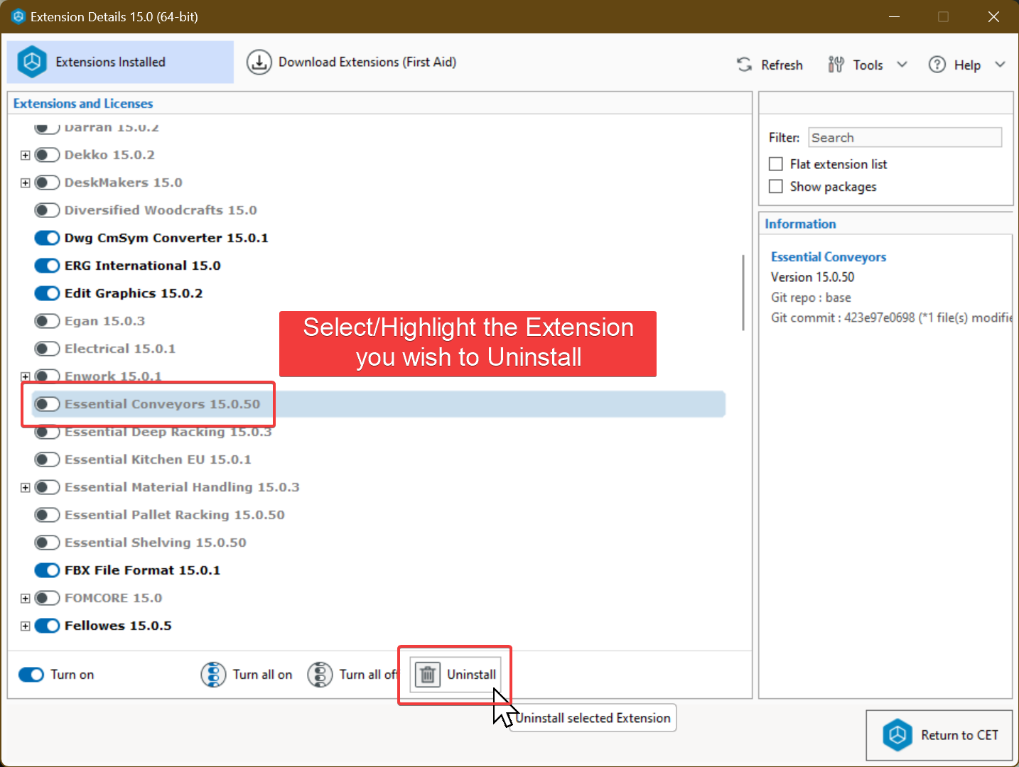
Task: Expand the Essential Material Handling node
Action: [25, 487]
